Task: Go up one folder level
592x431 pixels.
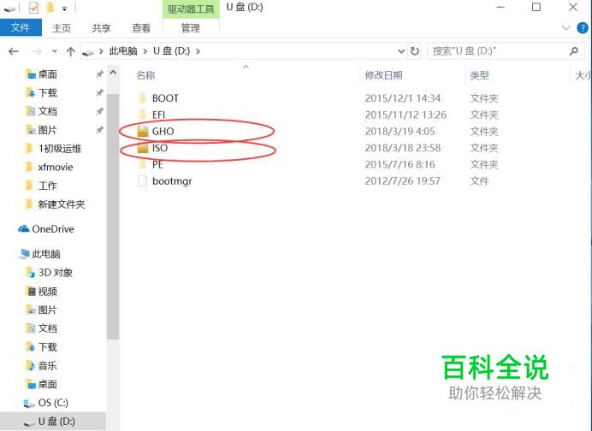Action: [x=70, y=51]
